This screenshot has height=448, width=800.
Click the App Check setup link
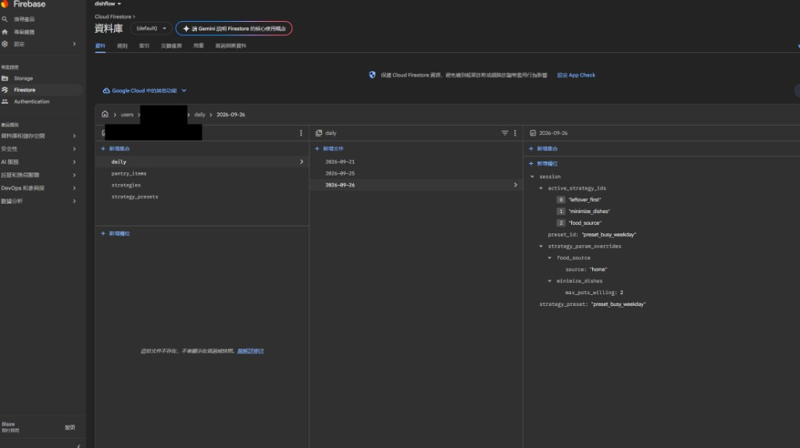[x=576, y=75]
